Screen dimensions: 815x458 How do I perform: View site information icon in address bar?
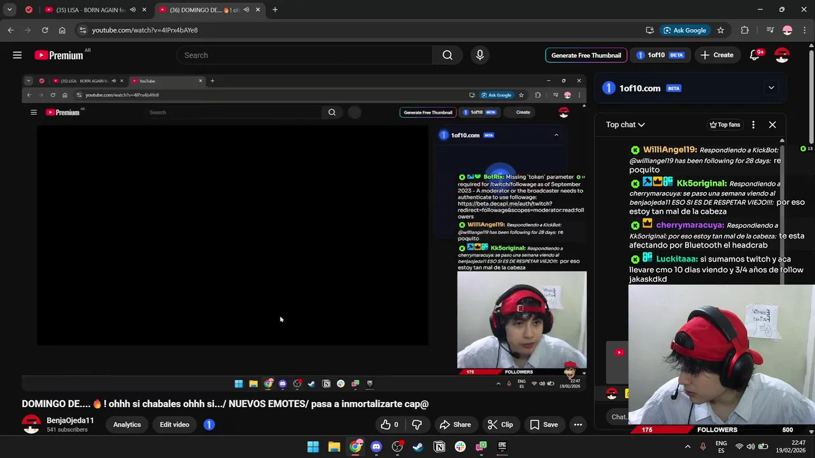tap(82, 30)
